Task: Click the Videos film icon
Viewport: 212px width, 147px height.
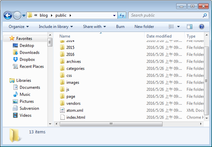Action: (15, 115)
